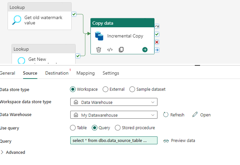Click the Incremental Copy database icon

(99, 36)
